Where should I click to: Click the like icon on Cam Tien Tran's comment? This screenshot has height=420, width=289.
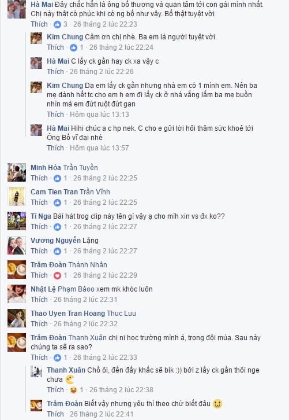57,202
